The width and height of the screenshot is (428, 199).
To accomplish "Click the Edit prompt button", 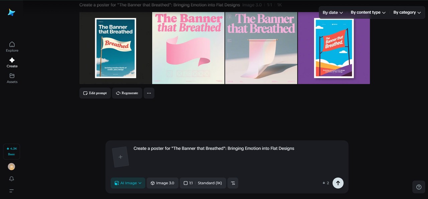I will pos(95,93).
